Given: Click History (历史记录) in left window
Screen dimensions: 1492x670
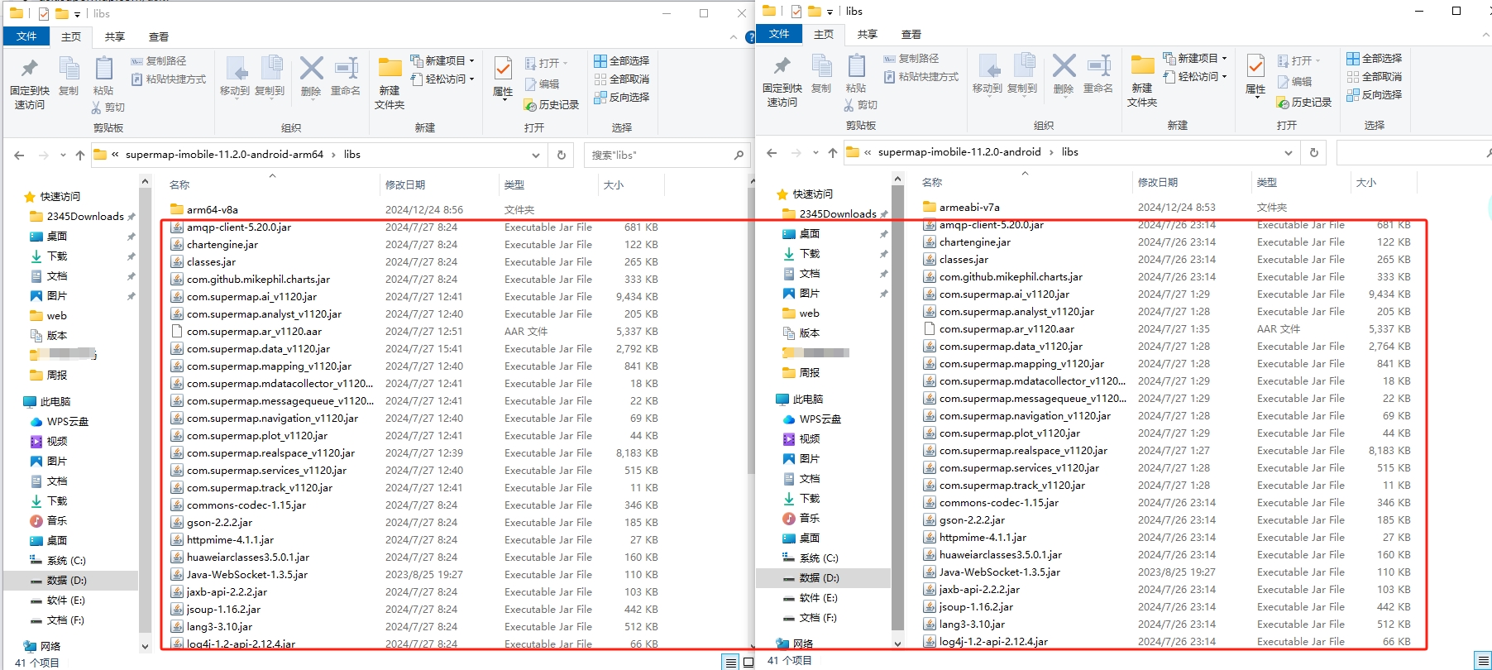Looking at the screenshot, I should coord(552,105).
